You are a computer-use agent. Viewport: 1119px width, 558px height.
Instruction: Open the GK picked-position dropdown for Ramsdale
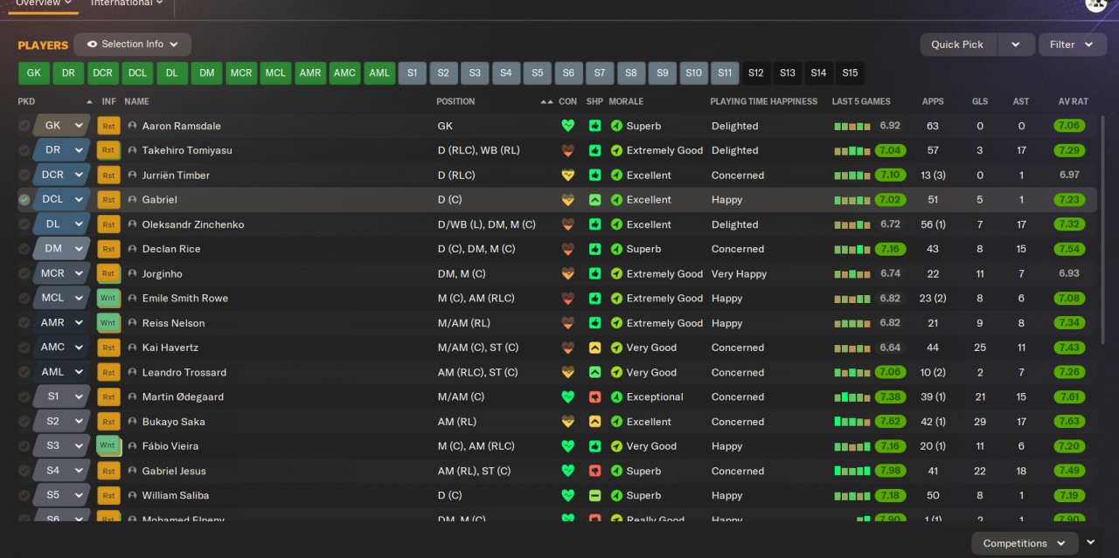(80, 126)
